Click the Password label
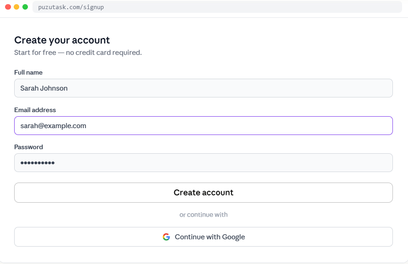Image resolution: width=408 pixels, height=264 pixels. pyautogui.click(x=28, y=147)
